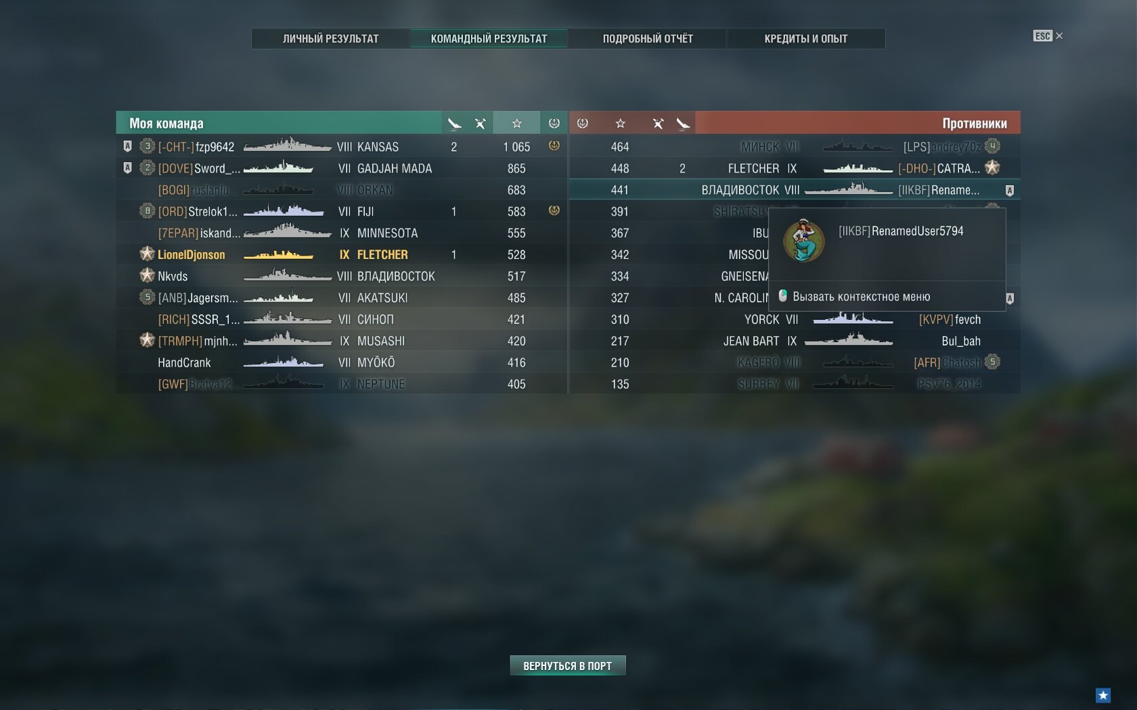Click ships destroyed crossed icon in my team header
This screenshot has width=1137, height=710.
pos(480,123)
